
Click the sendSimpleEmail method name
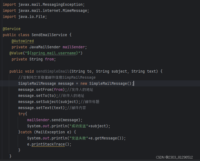point(52,71)
